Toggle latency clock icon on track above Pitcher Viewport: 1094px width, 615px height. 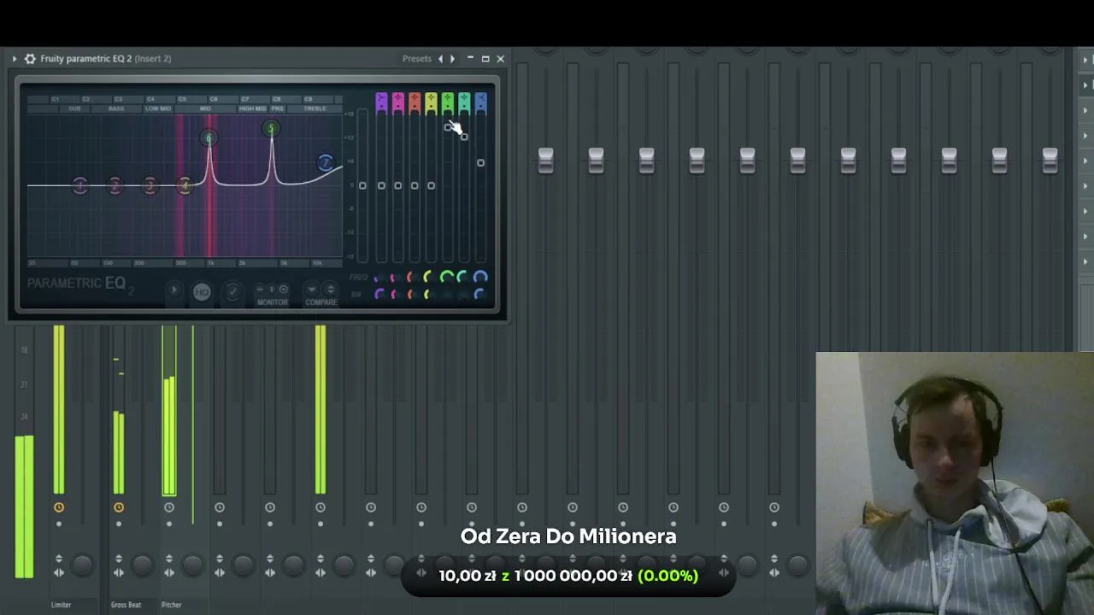(x=169, y=507)
